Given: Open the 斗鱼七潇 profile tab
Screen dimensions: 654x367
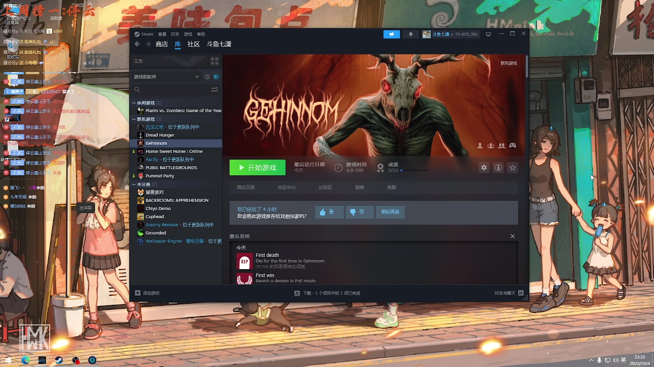Looking at the screenshot, I should coord(219,44).
